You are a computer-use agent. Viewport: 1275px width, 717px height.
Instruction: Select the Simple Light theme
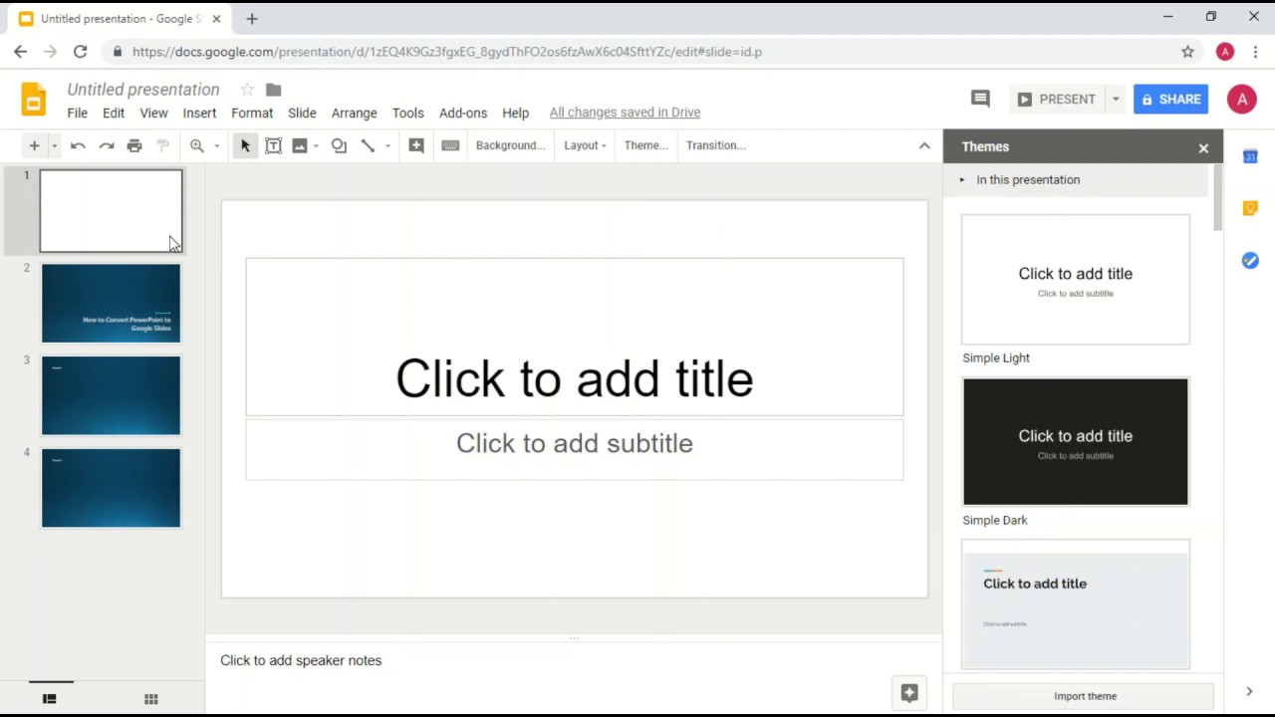click(x=1076, y=280)
